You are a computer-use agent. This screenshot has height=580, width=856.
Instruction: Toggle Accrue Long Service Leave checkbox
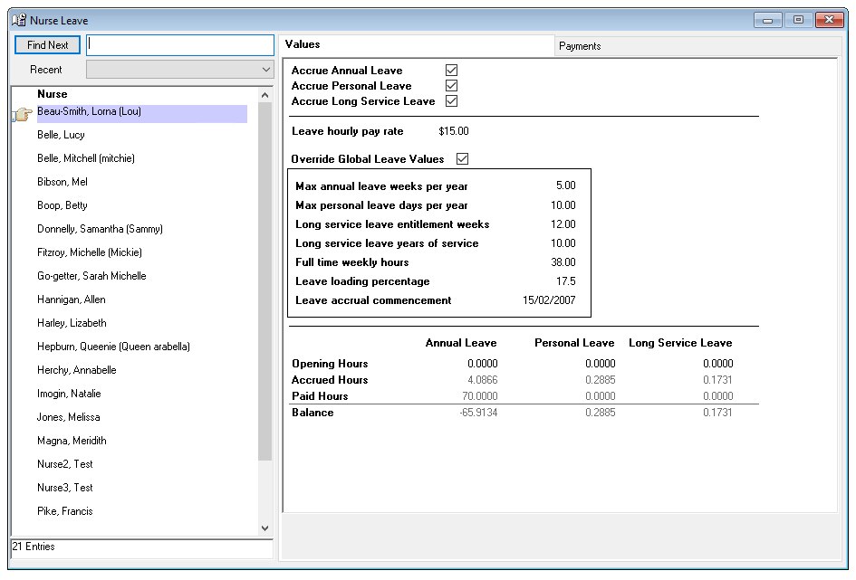(451, 100)
